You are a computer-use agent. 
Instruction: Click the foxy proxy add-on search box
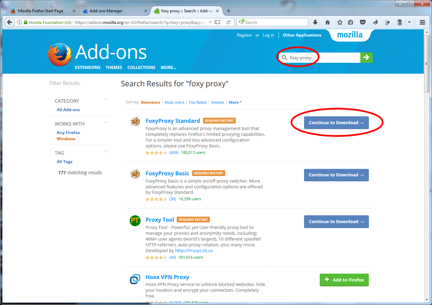(x=320, y=58)
